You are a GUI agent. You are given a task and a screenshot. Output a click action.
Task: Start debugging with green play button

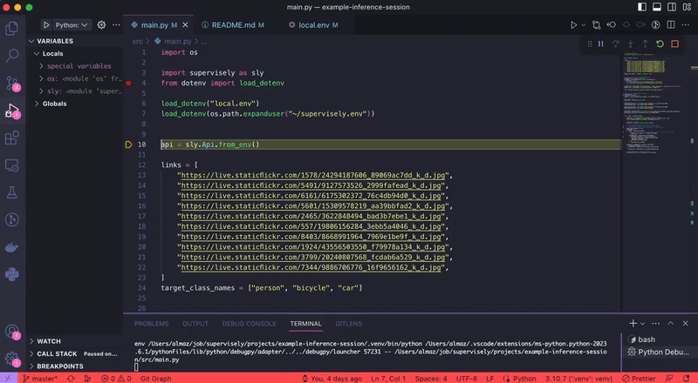46,25
